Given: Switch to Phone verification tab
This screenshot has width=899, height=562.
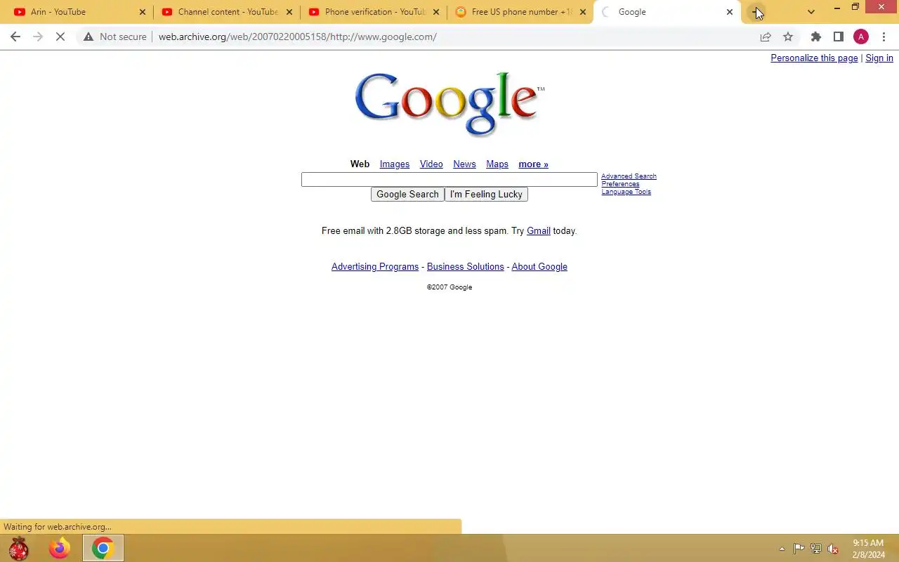Looking at the screenshot, I should point(374,12).
